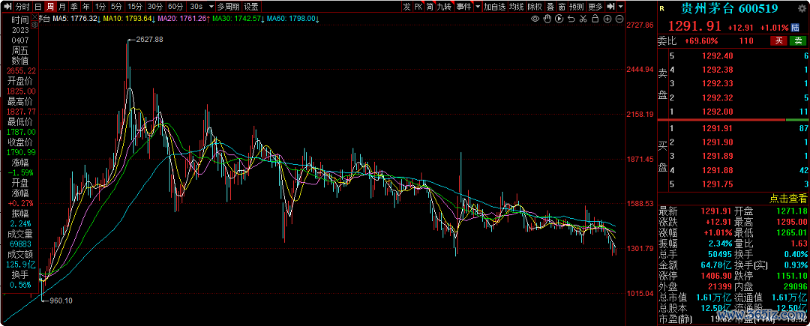The height and width of the screenshot is (326, 810).
Task: Click the green 卖 sell button
Action: tap(798, 40)
